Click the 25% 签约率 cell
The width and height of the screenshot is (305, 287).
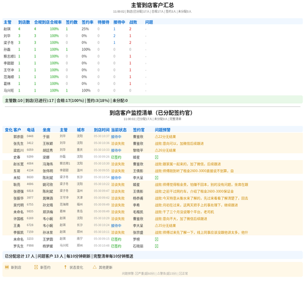(x=85, y=29)
